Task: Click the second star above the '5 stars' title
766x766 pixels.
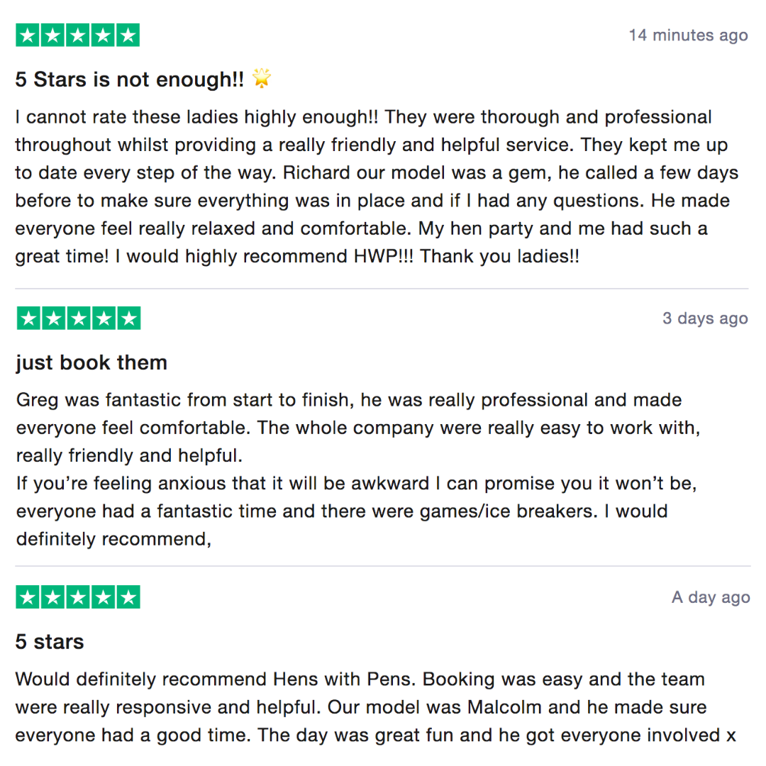Action: click(53, 597)
